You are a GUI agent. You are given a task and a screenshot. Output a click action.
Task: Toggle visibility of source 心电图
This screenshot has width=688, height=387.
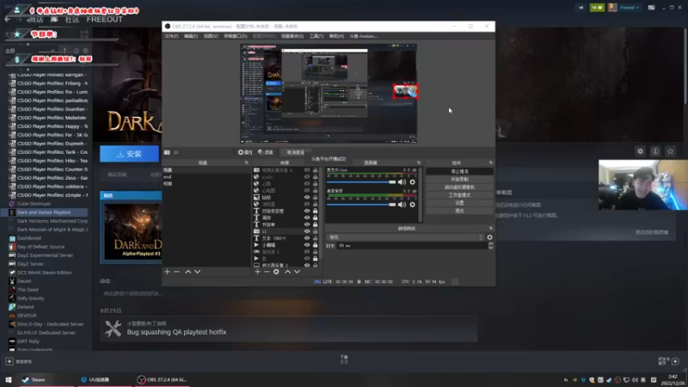pyautogui.click(x=307, y=190)
